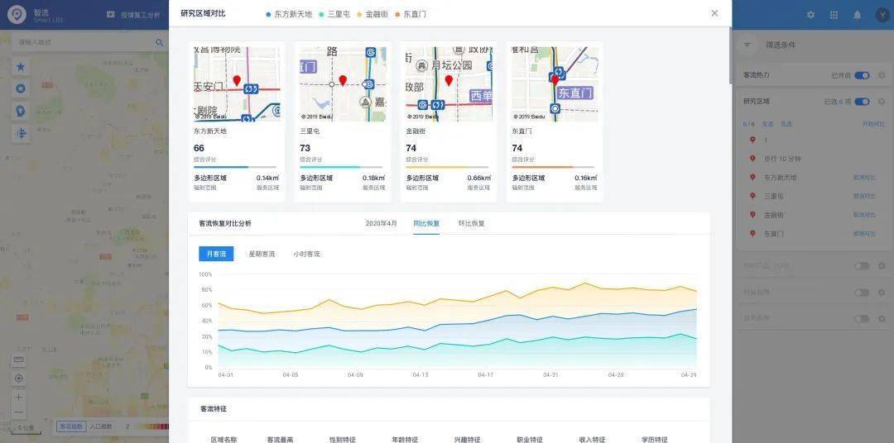Viewport: 894px width, 443px height.
Task: Switch chart to 小时客流
Action: 307,254
